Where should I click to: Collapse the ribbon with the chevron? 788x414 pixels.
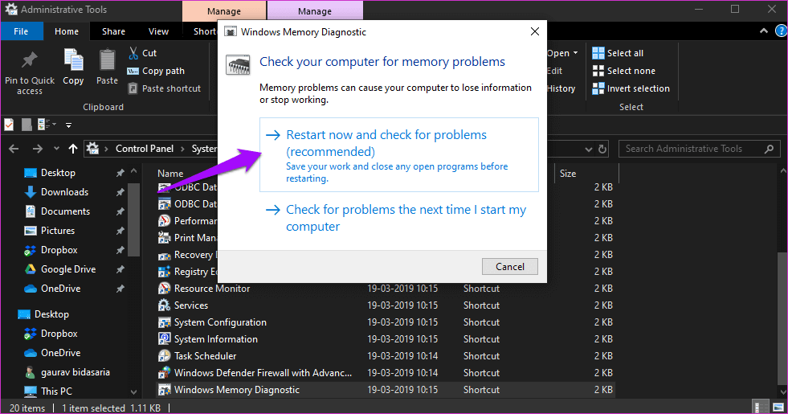coord(764,31)
